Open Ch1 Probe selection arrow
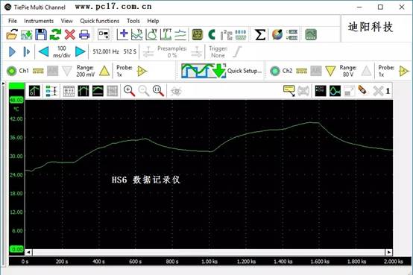This screenshot has height=275, width=413. coord(142,71)
